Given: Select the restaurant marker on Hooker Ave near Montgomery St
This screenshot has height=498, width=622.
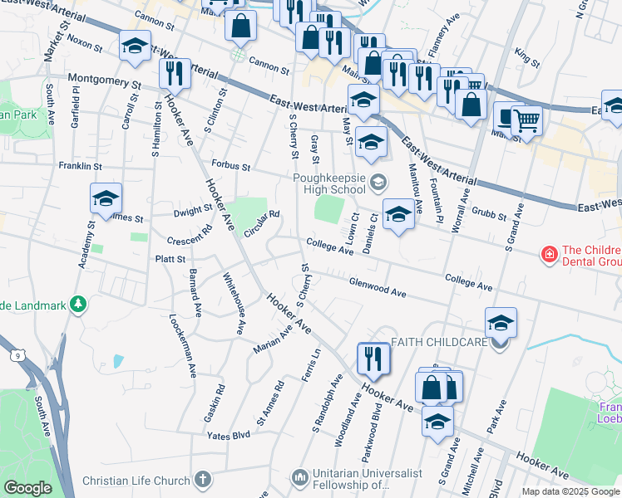Looking at the screenshot, I should pos(175,76).
